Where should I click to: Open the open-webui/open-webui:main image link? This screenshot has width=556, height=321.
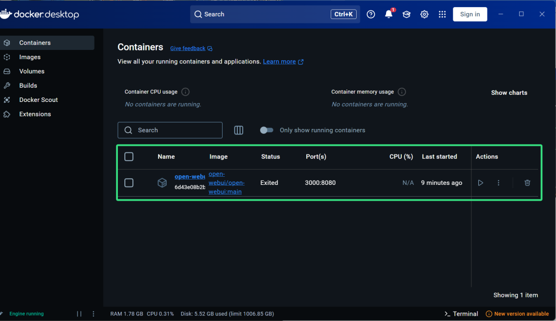(226, 183)
